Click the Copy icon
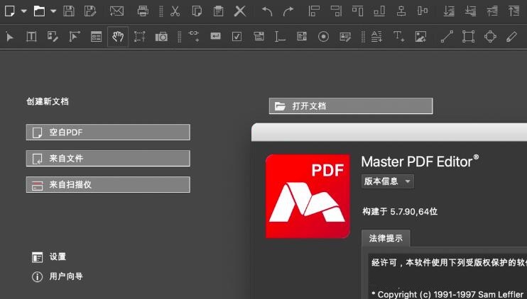 (197, 11)
